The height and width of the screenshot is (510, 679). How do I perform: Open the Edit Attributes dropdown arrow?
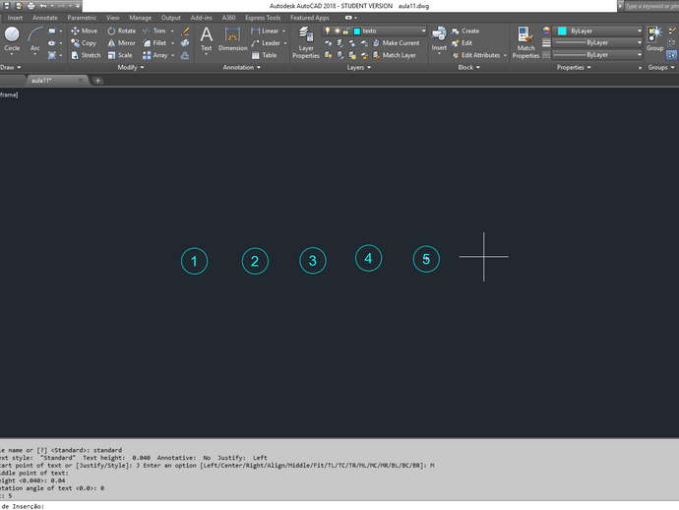click(505, 55)
